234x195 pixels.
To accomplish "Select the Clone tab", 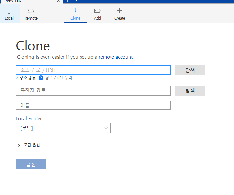I will (x=75, y=14).
